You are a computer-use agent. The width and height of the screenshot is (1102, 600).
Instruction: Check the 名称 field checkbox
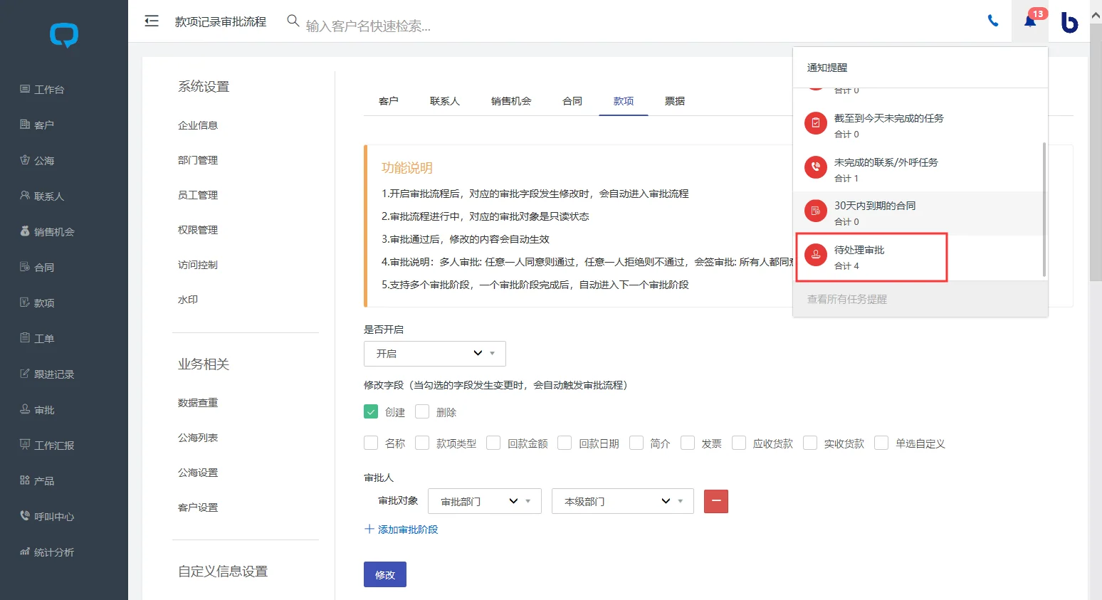click(371, 443)
